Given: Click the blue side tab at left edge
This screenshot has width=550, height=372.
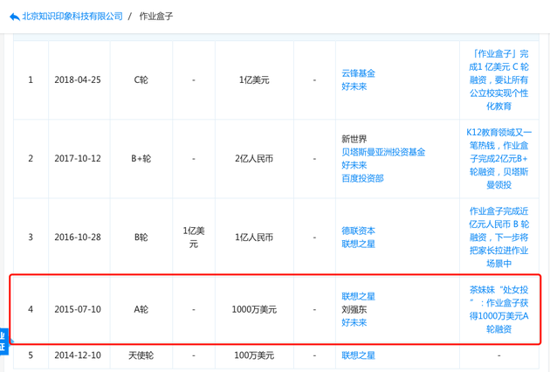Looking at the screenshot, I should [3, 341].
